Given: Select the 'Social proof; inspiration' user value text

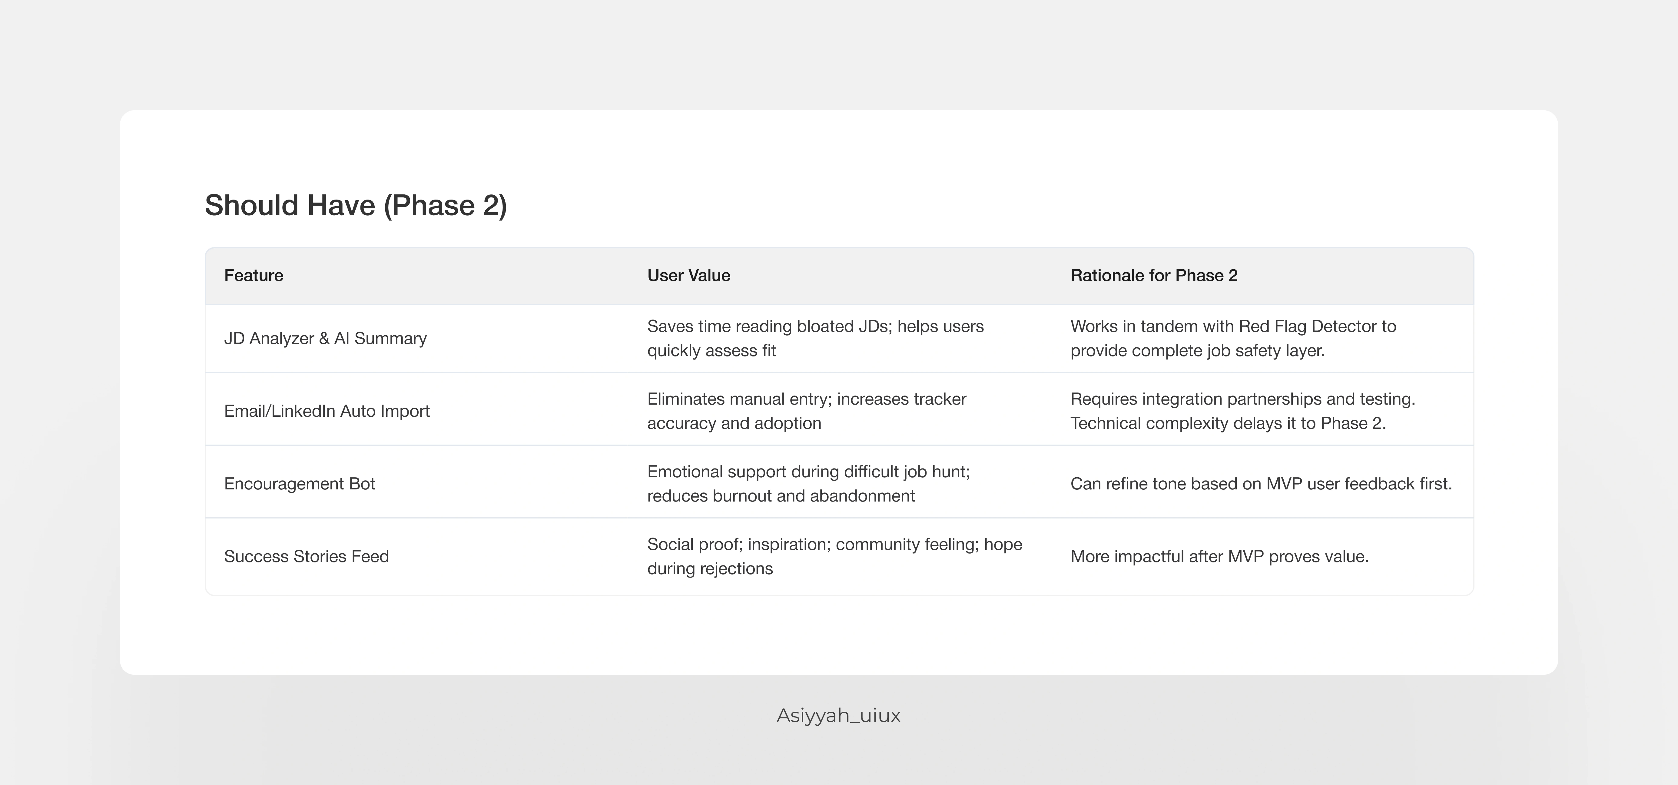Looking at the screenshot, I should 739,545.
